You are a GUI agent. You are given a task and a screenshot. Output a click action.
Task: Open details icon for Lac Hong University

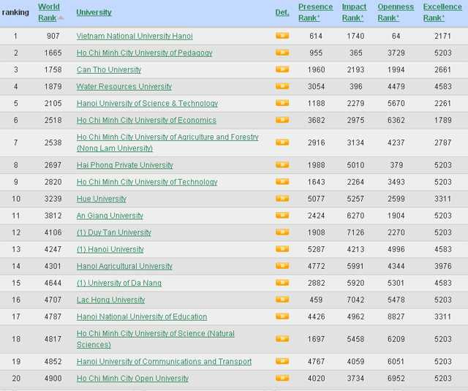pos(282,300)
